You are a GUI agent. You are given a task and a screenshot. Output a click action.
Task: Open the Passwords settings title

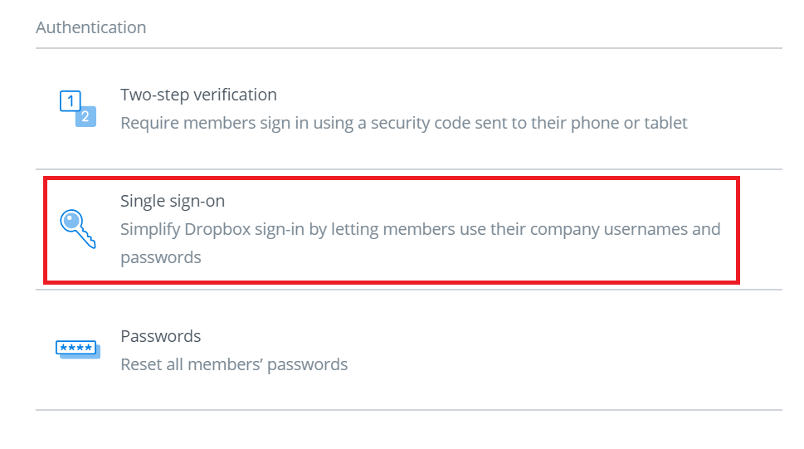click(161, 336)
